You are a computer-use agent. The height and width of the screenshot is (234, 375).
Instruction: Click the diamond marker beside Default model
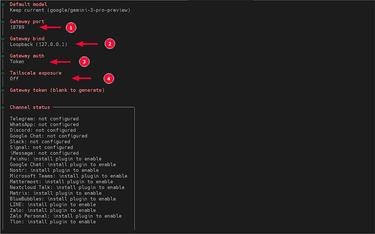[x=3, y=4]
